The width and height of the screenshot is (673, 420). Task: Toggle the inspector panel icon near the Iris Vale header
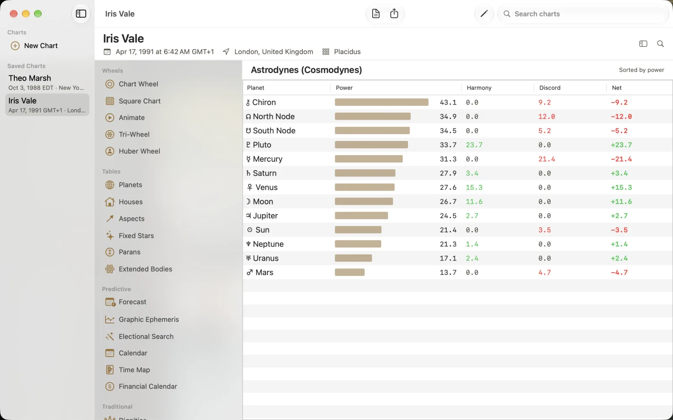[x=643, y=44]
